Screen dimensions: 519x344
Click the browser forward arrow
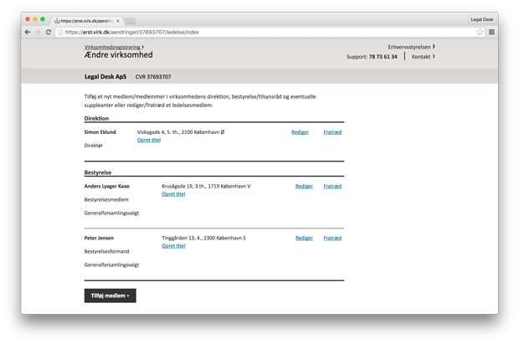(x=38, y=32)
